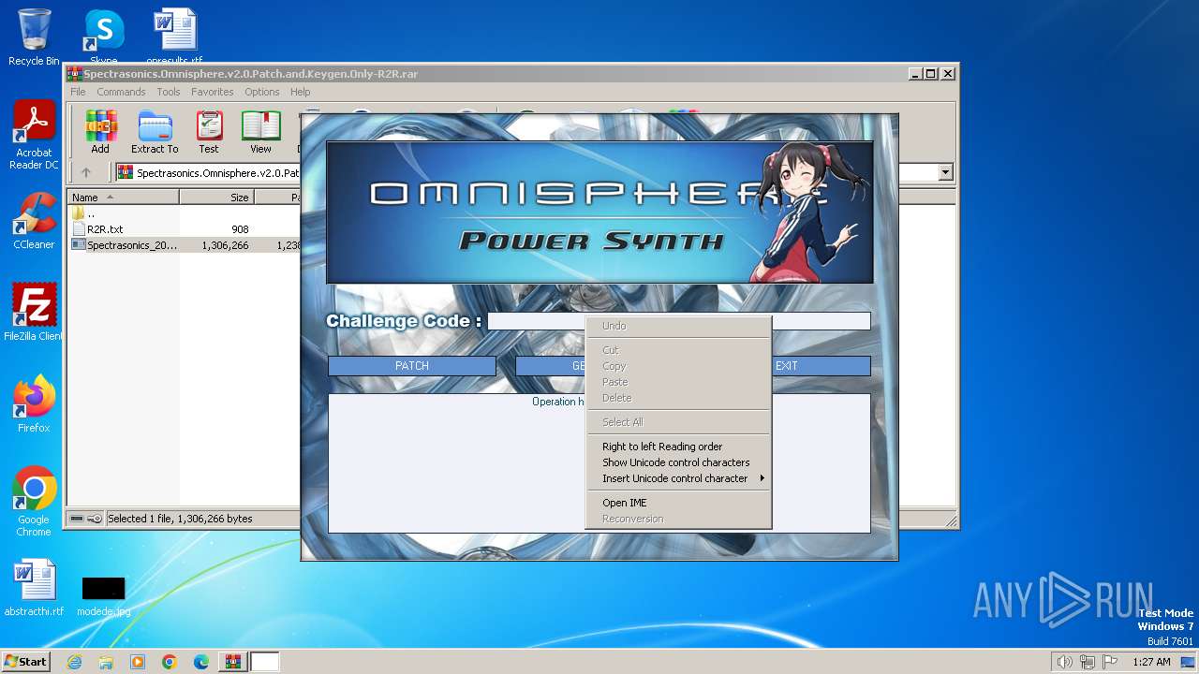The height and width of the screenshot is (674, 1199).
Task: Launch Internet Explorer from taskbar
Action: point(74,662)
